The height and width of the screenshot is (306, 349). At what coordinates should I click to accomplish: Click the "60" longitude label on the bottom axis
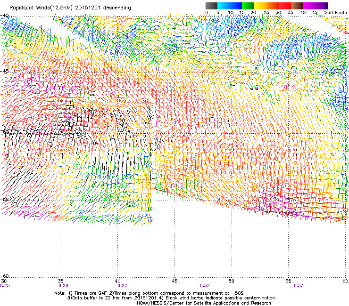[x=345, y=281]
